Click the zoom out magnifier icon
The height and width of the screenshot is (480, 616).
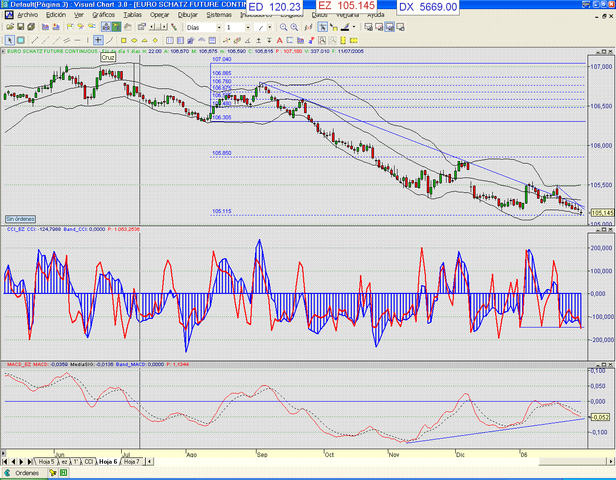pyautogui.click(x=283, y=27)
